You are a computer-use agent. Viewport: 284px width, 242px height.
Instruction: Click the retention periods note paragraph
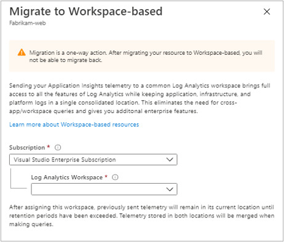pyautogui.click(x=141, y=216)
